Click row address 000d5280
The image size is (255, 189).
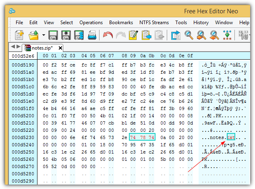pos(23,174)
